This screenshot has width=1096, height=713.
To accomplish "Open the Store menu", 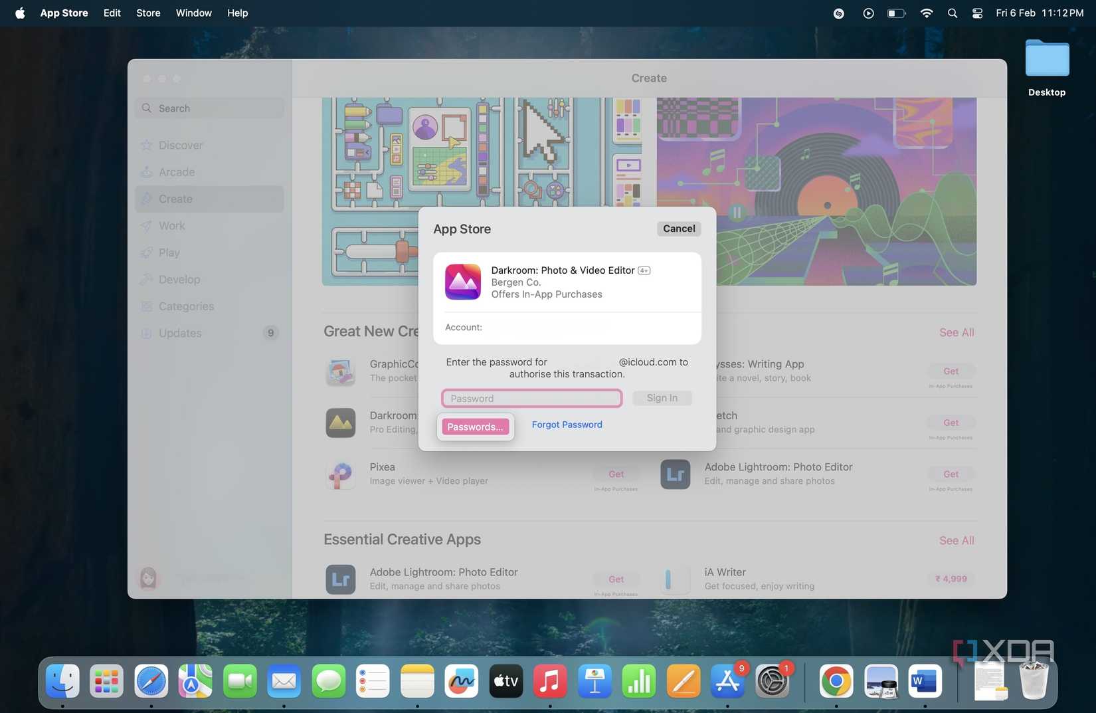I will tap(148, 13).
